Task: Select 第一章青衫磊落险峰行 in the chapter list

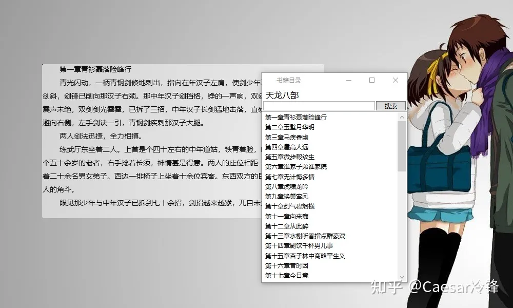Action: 296,117
